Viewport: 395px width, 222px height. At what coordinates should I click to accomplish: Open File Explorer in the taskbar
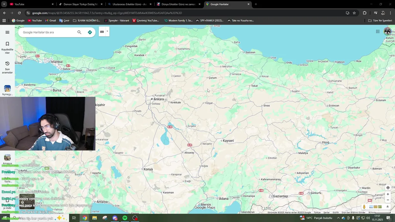coord(94,218)
